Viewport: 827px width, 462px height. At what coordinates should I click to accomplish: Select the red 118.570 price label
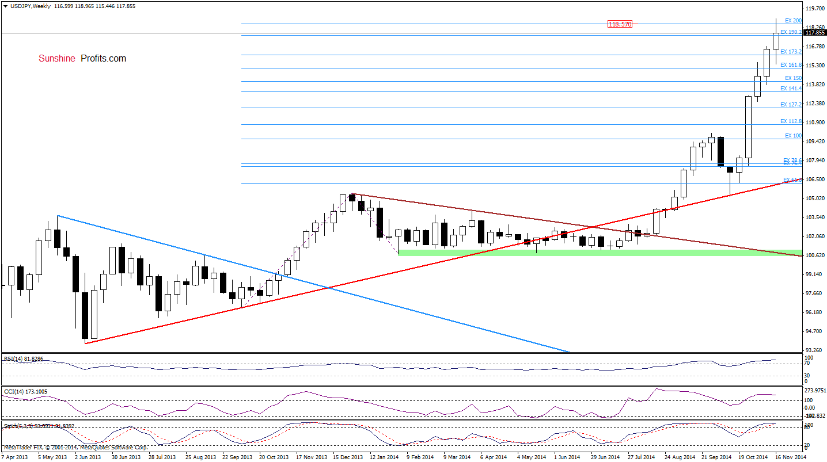[620, 24]
